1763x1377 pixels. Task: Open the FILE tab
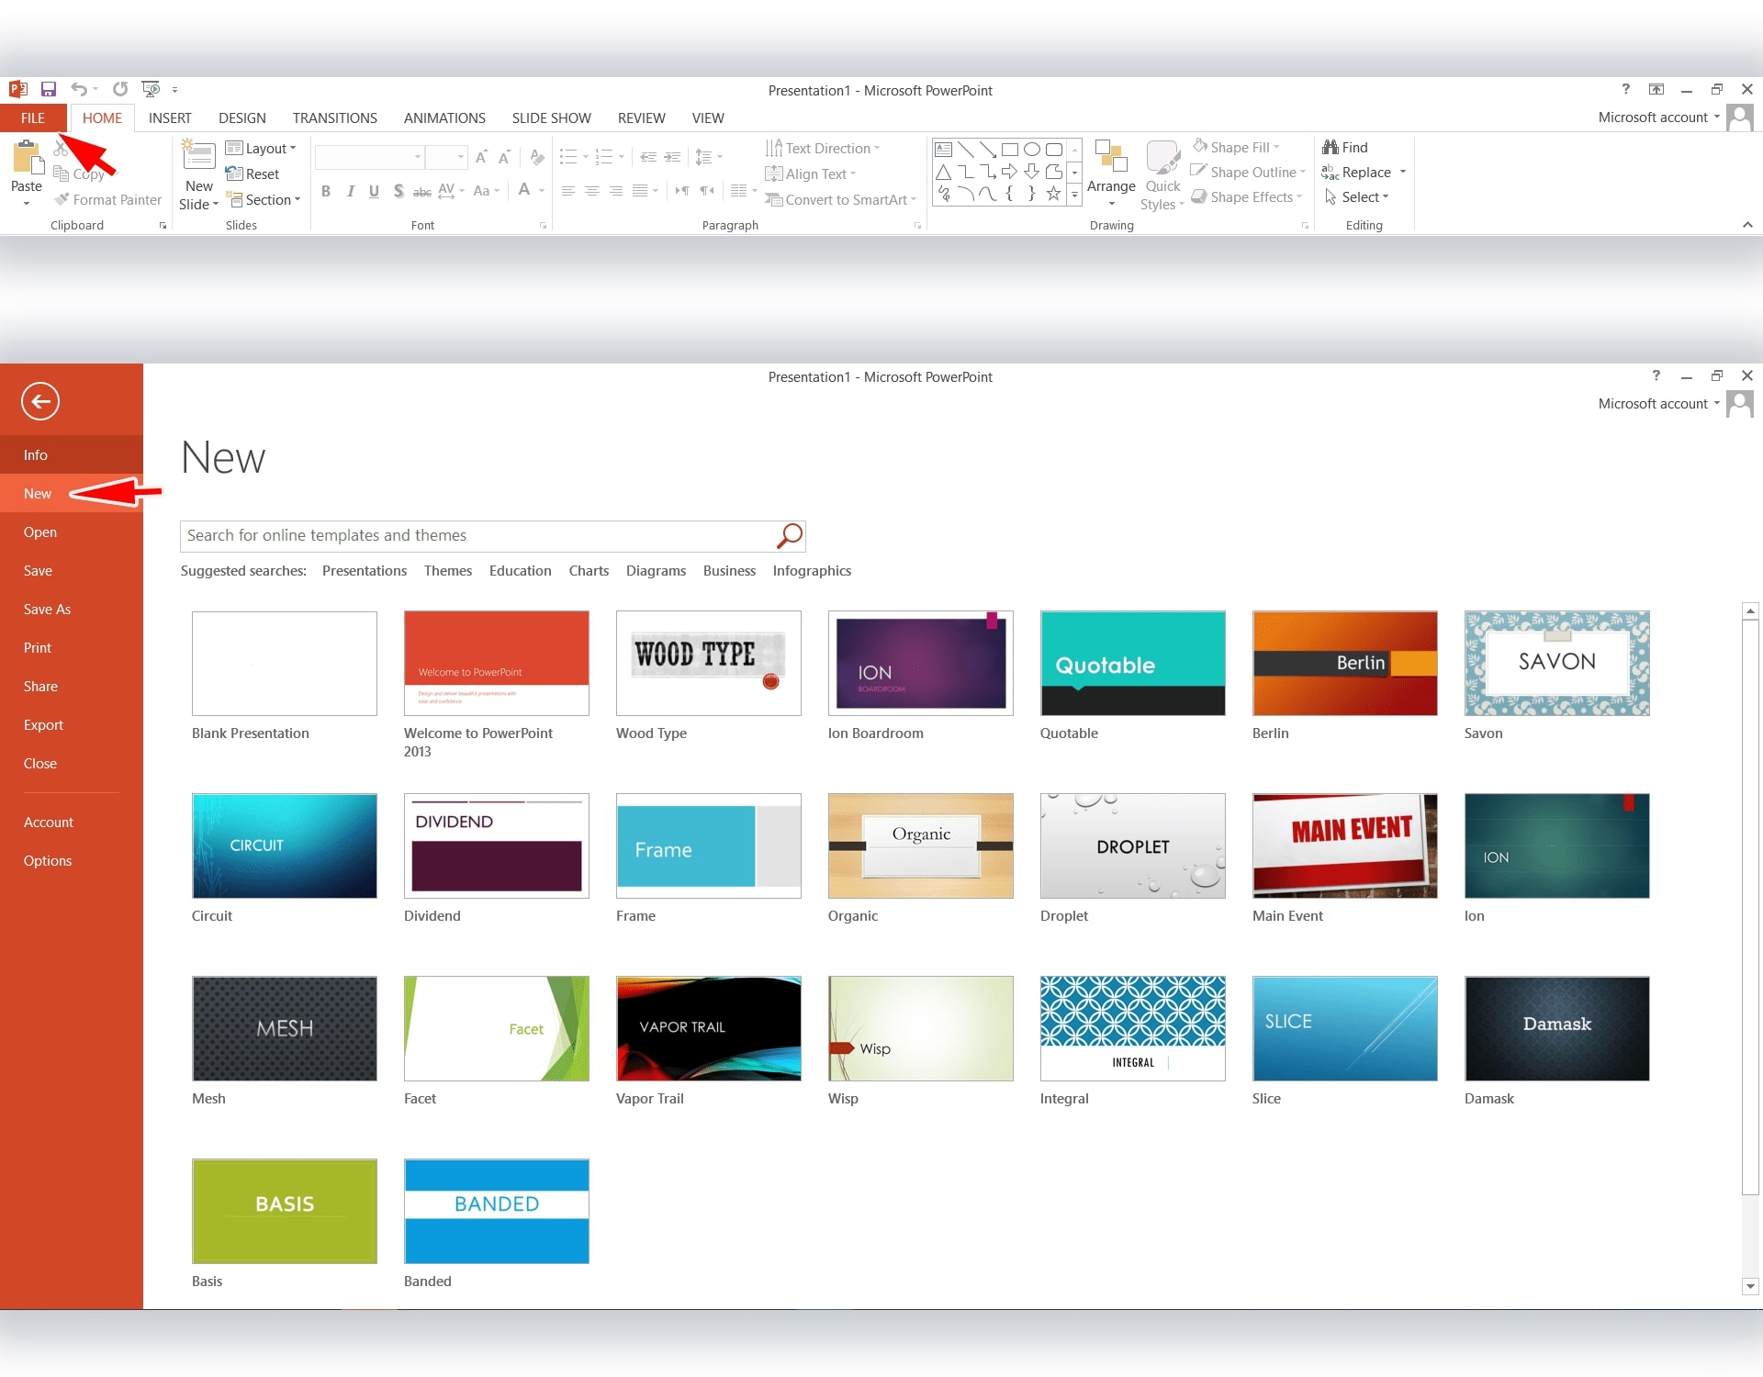[33, 118]
